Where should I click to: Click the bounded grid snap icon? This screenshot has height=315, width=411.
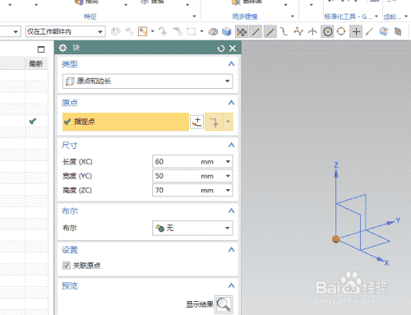(398, 32)
